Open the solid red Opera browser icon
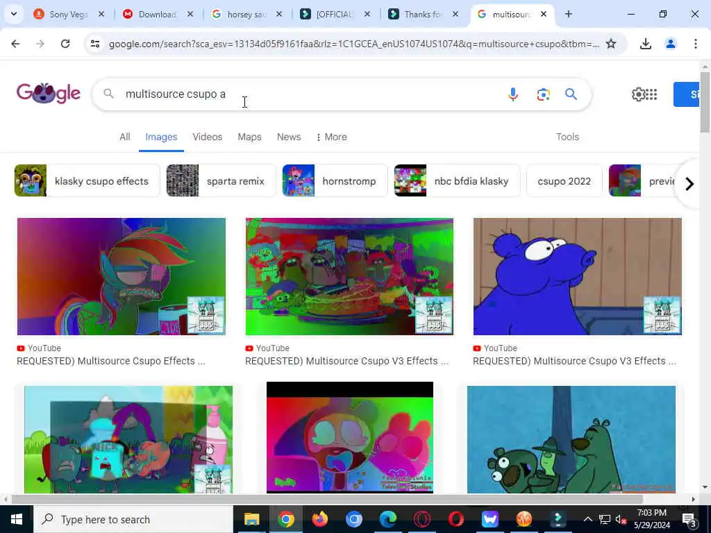Screen dimensions: 711x533 [x=456, y=519]
